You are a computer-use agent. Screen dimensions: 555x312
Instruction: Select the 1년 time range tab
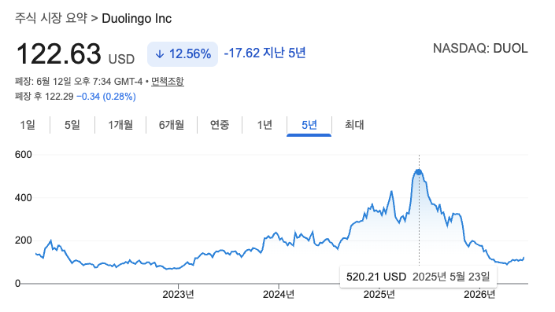[x=265, y=125]
